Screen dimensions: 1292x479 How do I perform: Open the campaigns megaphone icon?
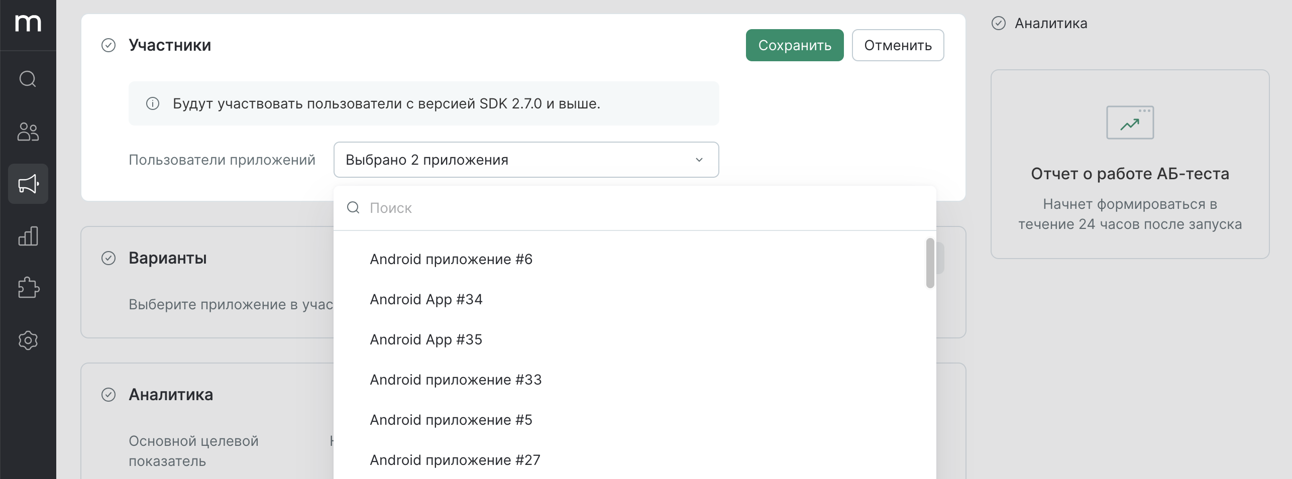click(x=28, y=184)
